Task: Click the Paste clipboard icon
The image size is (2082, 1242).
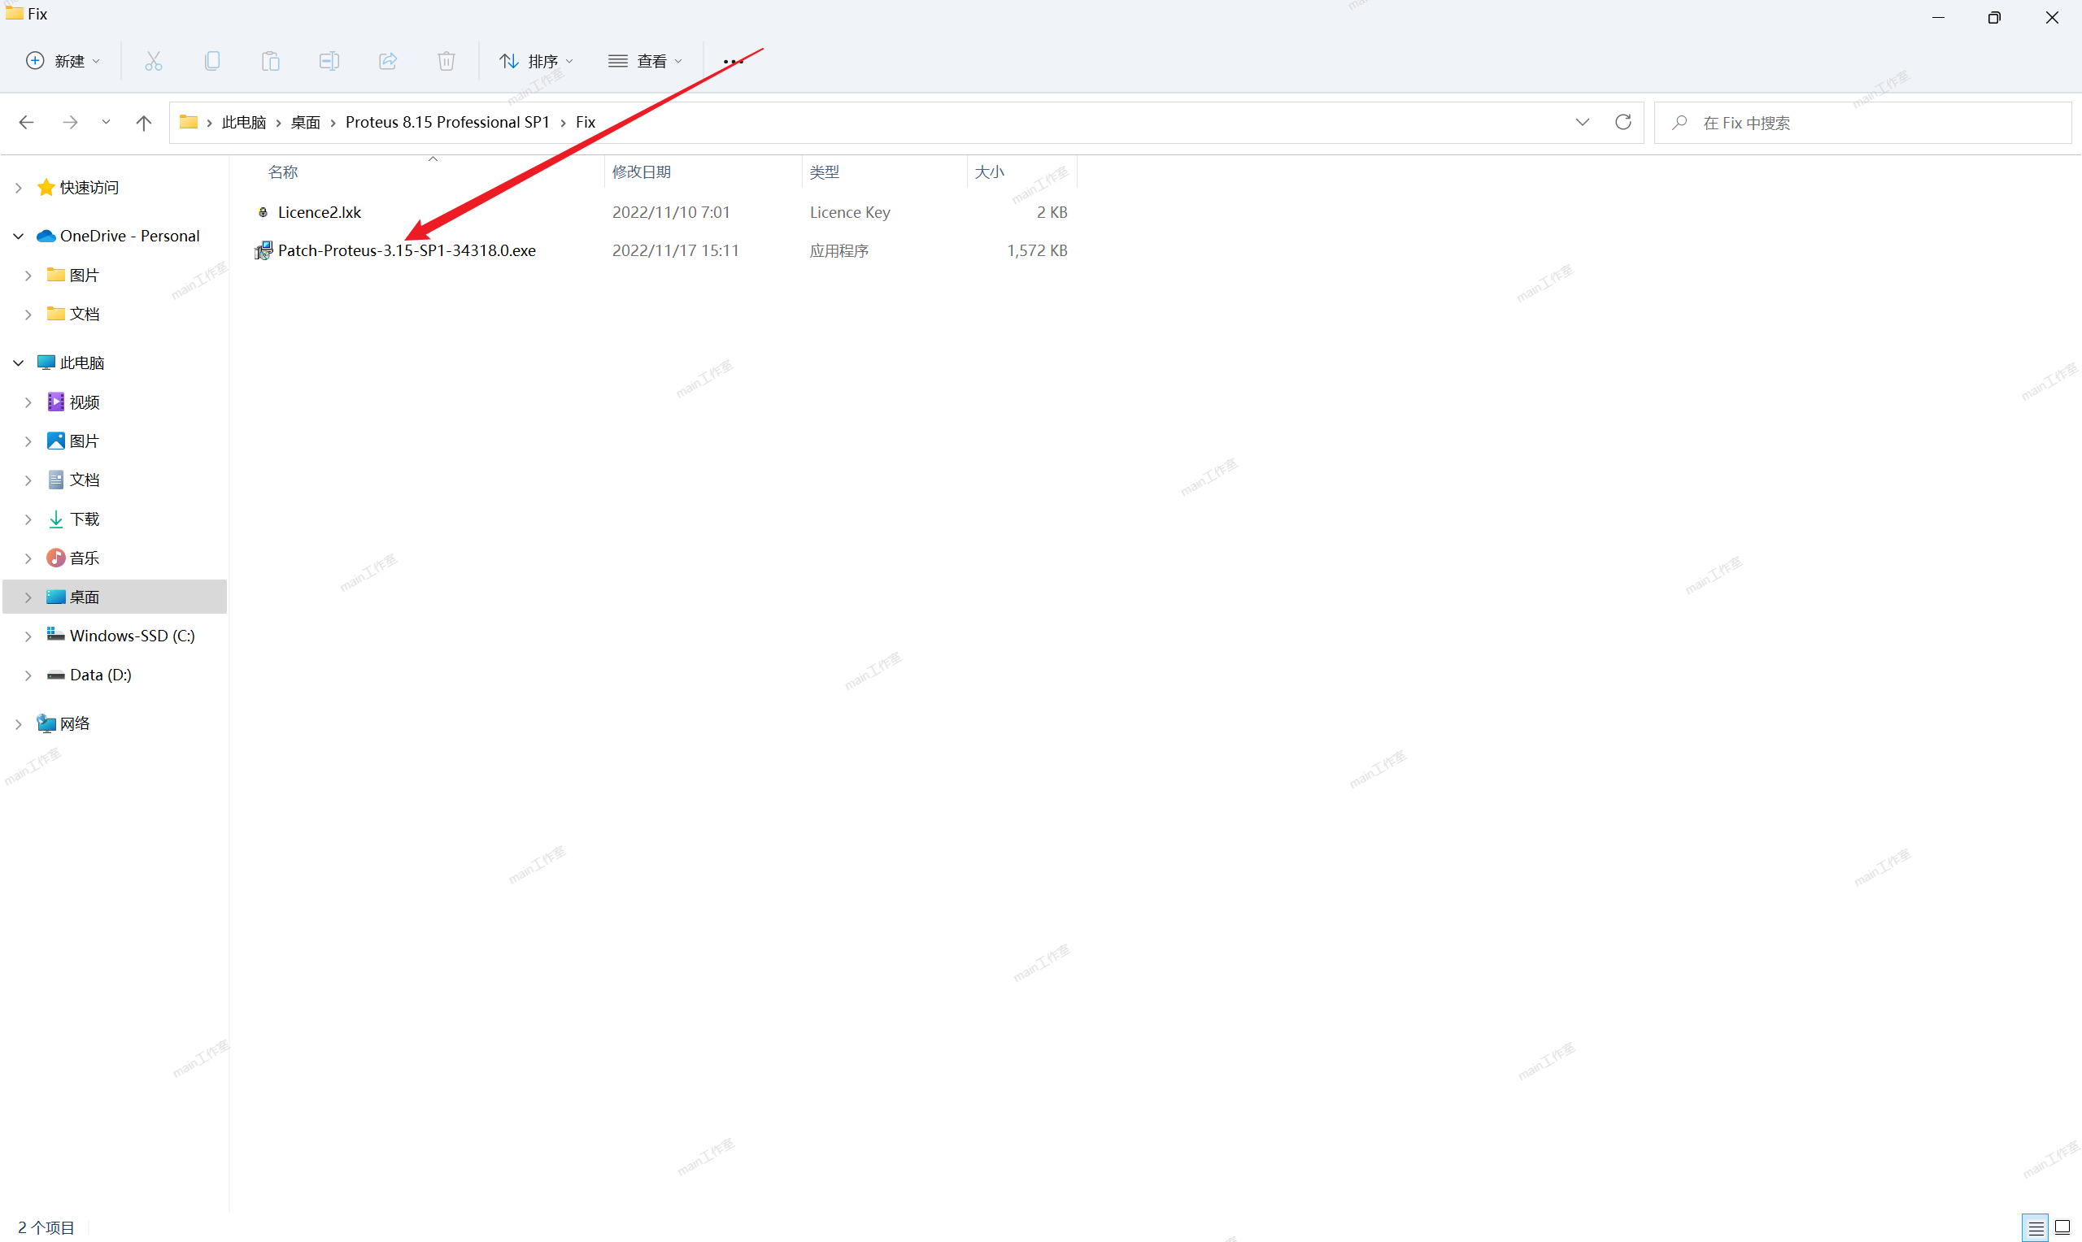Action: 270,61
